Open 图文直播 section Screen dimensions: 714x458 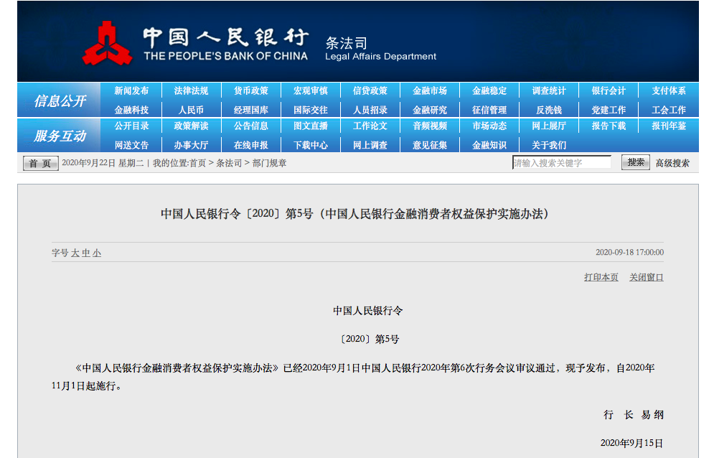pyautogui.click(x=311, y=126)
